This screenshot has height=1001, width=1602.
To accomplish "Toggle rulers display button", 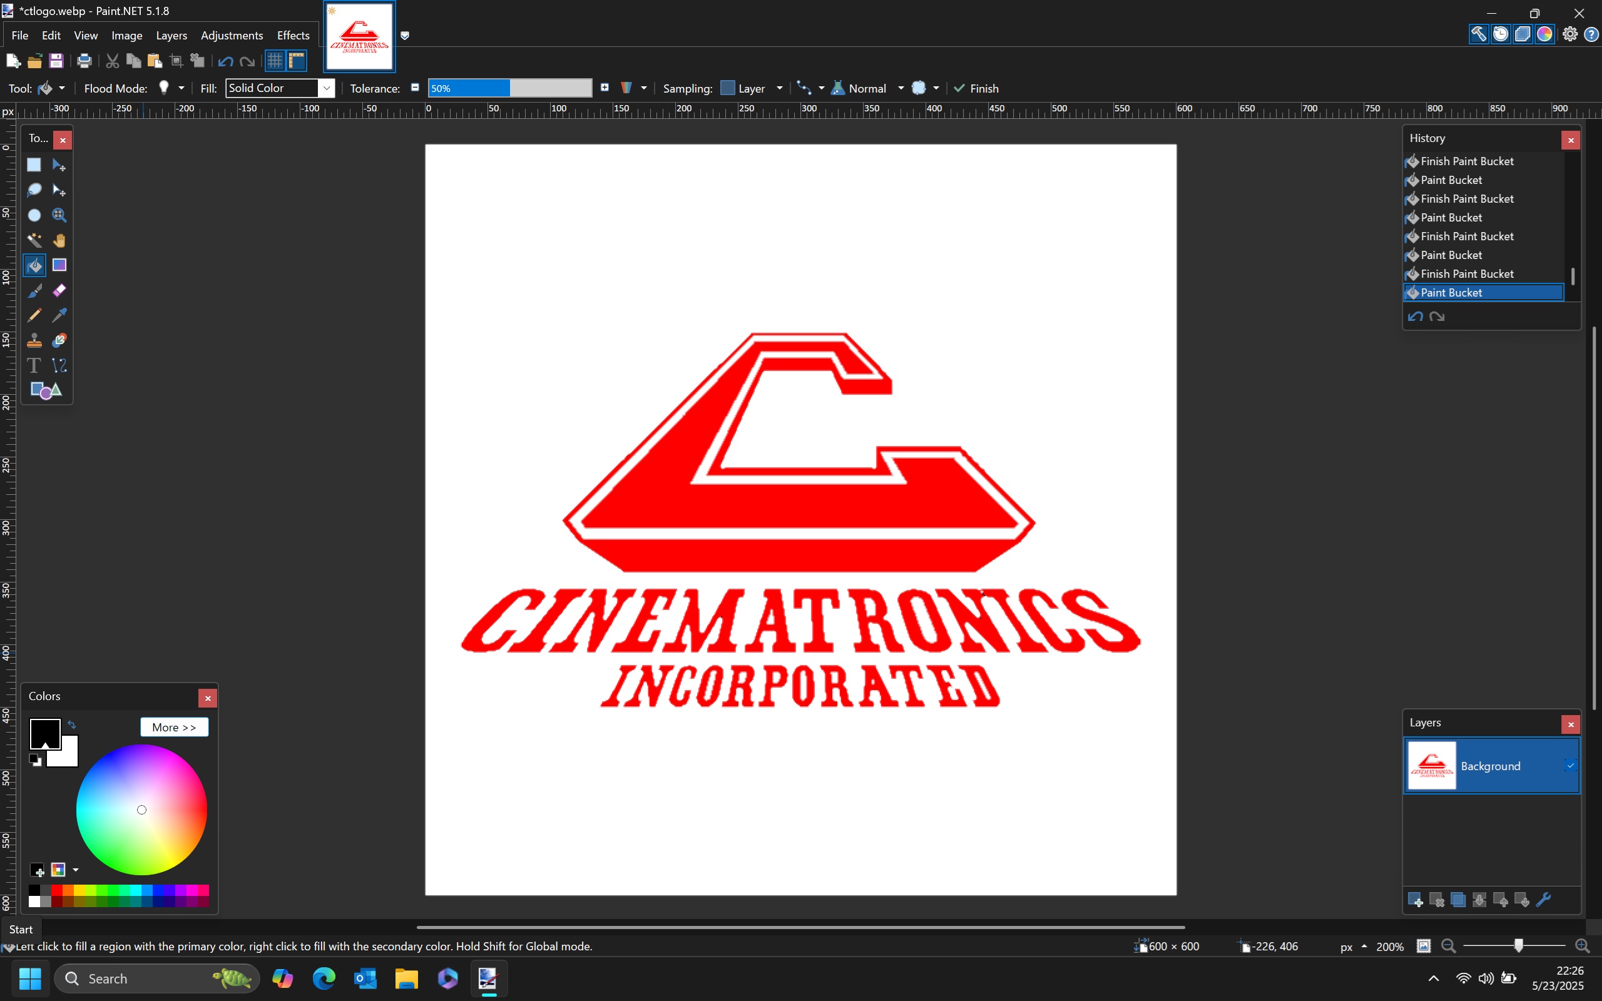I will point(297,61).
